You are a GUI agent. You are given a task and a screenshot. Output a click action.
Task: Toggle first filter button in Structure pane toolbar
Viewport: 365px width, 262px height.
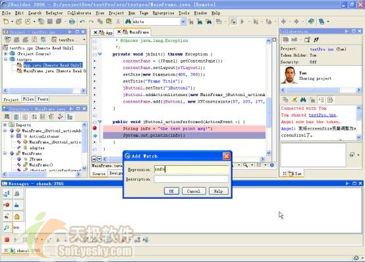pyautogui.click(x=7, y=117)
